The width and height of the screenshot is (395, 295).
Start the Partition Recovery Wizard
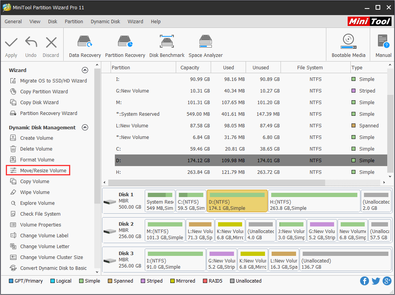point(43,113)
